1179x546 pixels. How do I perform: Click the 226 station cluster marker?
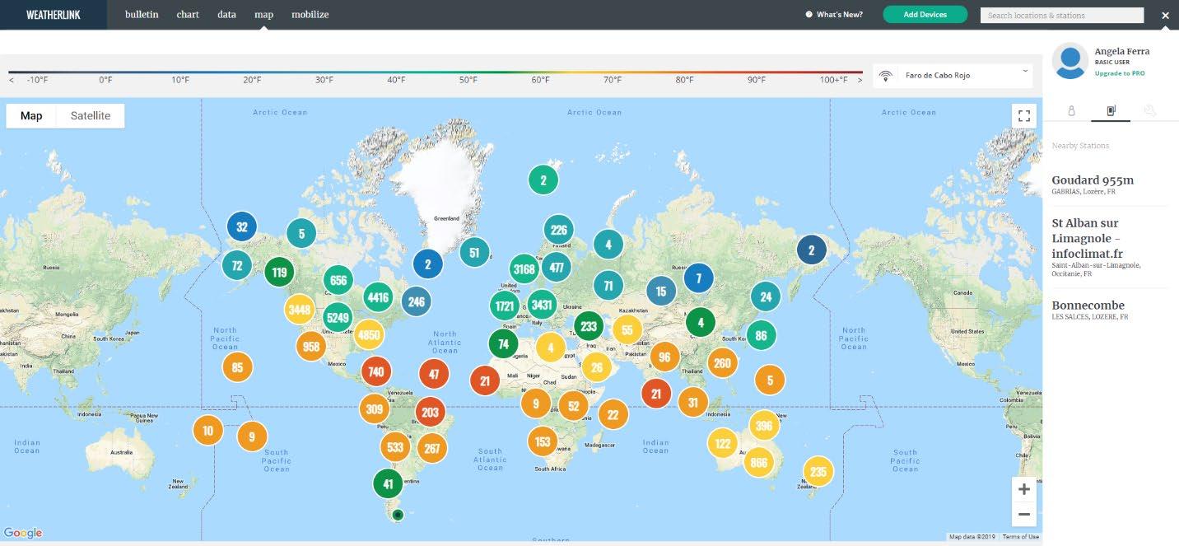click(x=558, y=230)
